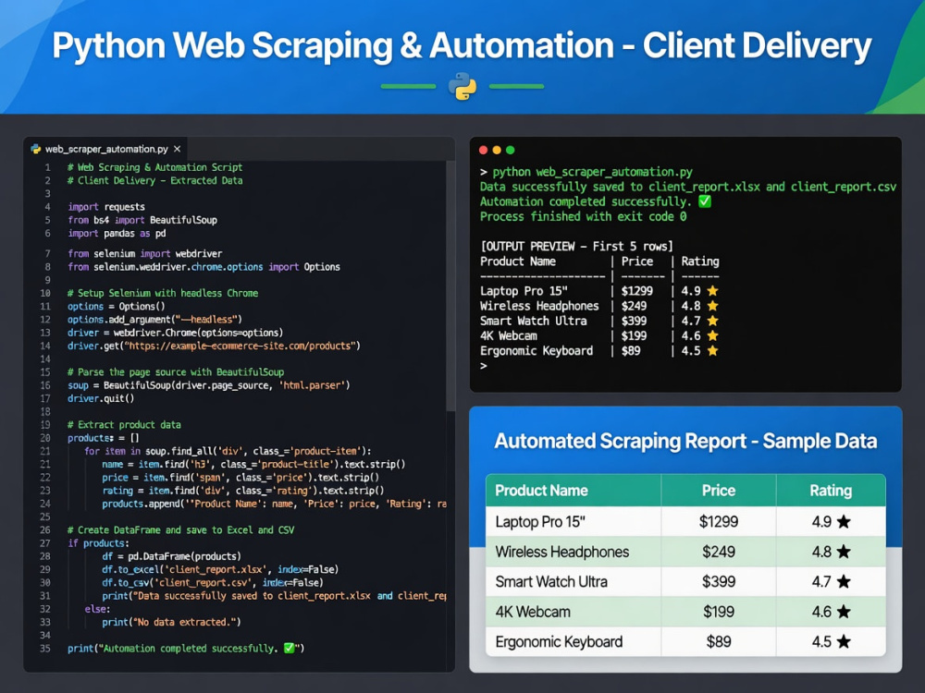This screenshot has width=925, height=693.
Task: Click the $399 price cell in report table
Action: (719, 582)
